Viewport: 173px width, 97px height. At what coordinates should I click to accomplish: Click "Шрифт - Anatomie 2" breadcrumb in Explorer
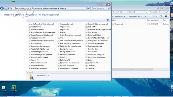(127, 12)
